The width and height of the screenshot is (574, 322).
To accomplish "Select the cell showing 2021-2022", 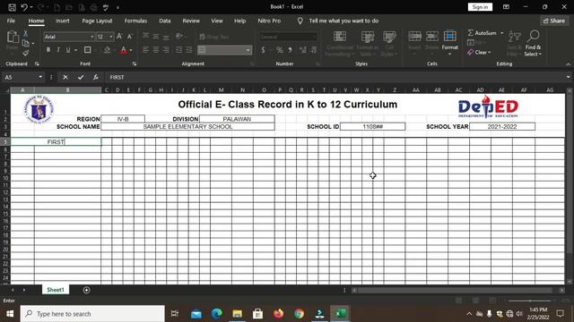I will (502, 127).
